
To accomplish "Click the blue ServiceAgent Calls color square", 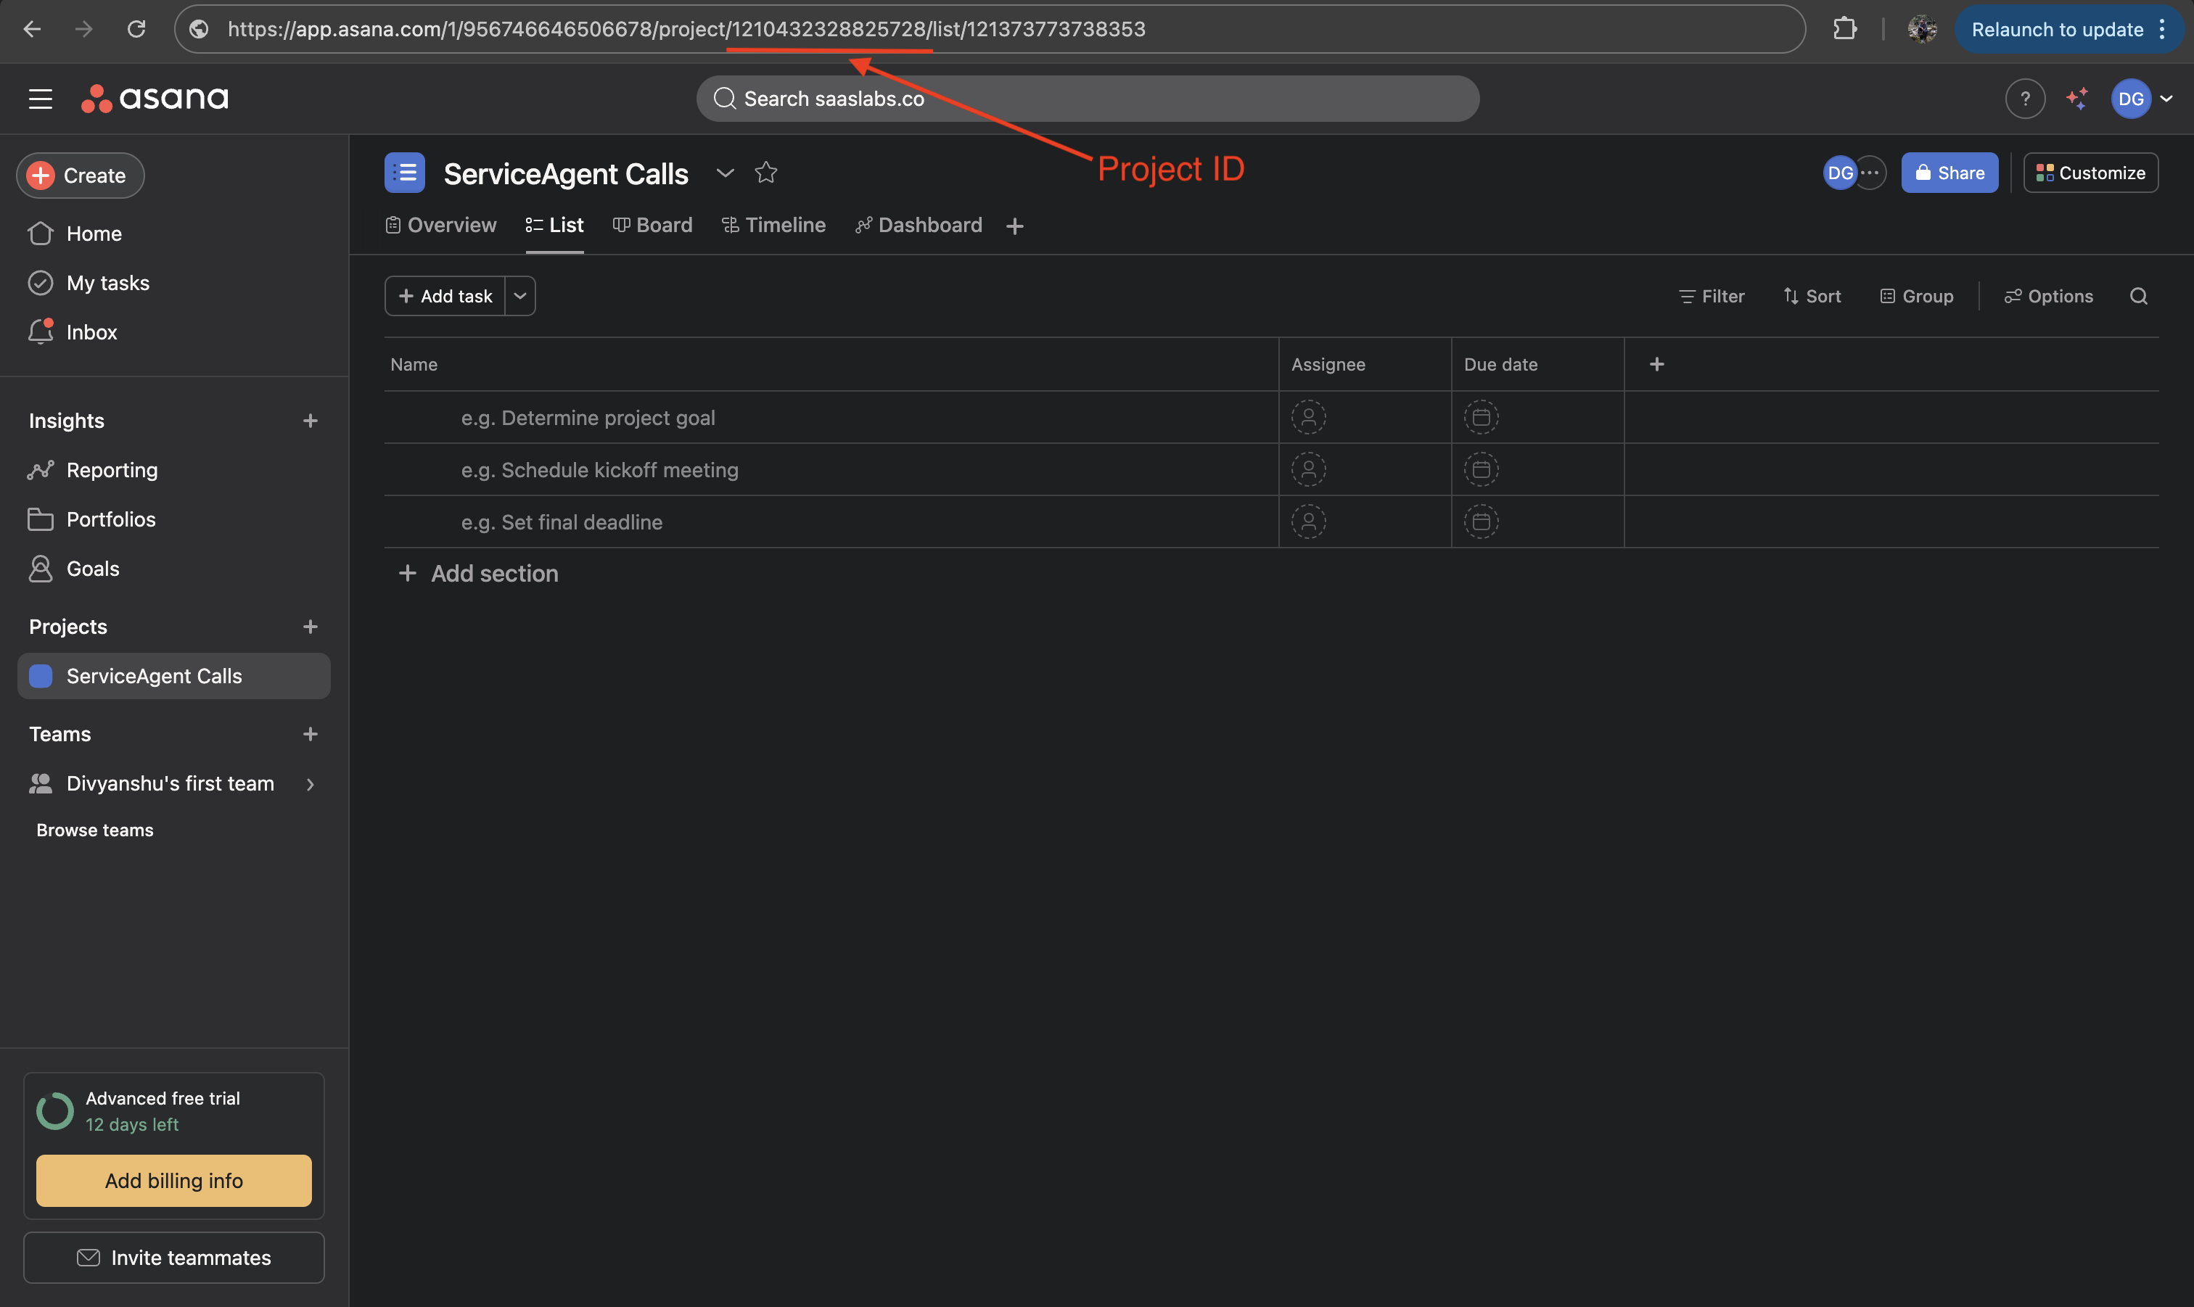I will click(41, 677).
